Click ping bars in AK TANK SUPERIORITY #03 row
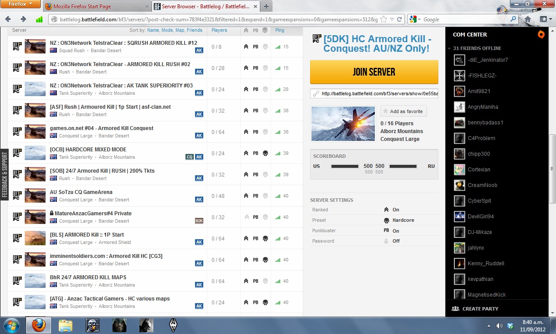 tap(278, 89)
